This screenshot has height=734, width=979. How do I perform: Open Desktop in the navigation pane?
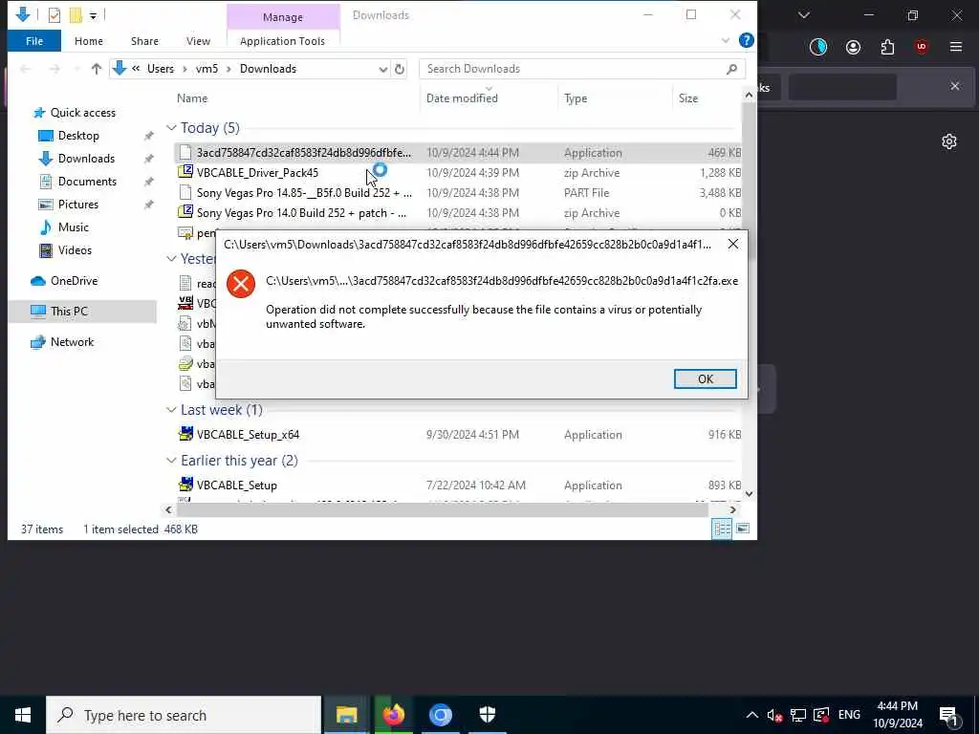[x=78, y=136]
